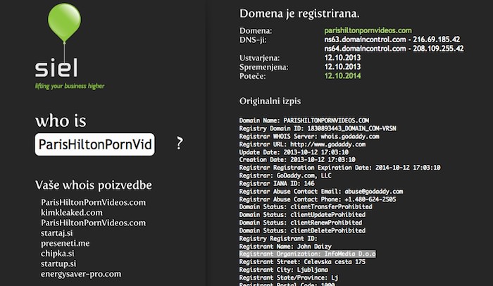Image resolution: width=493 pixels, height=286 pixels.
Task: Click the 'Poteče:' label
Action: click(252, 77)
